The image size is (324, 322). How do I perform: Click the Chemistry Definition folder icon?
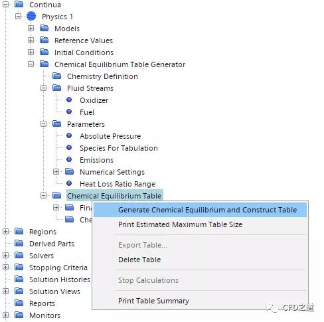coord(57,76)
